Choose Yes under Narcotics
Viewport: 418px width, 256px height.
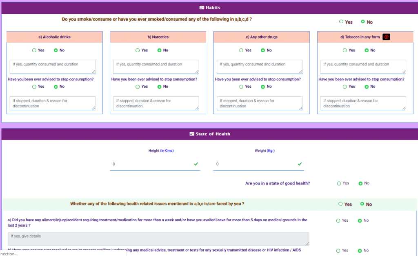138,50
